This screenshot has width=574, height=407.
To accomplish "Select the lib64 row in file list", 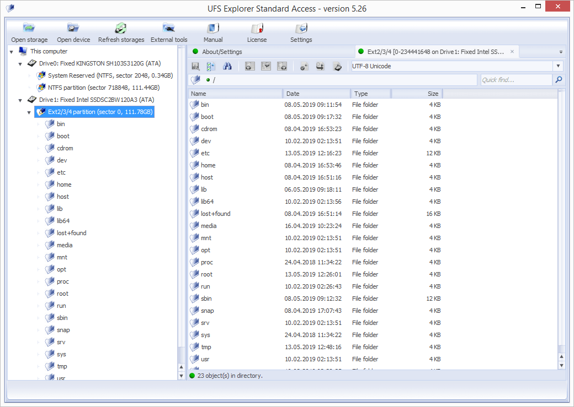I will click(x=316, y=202).
